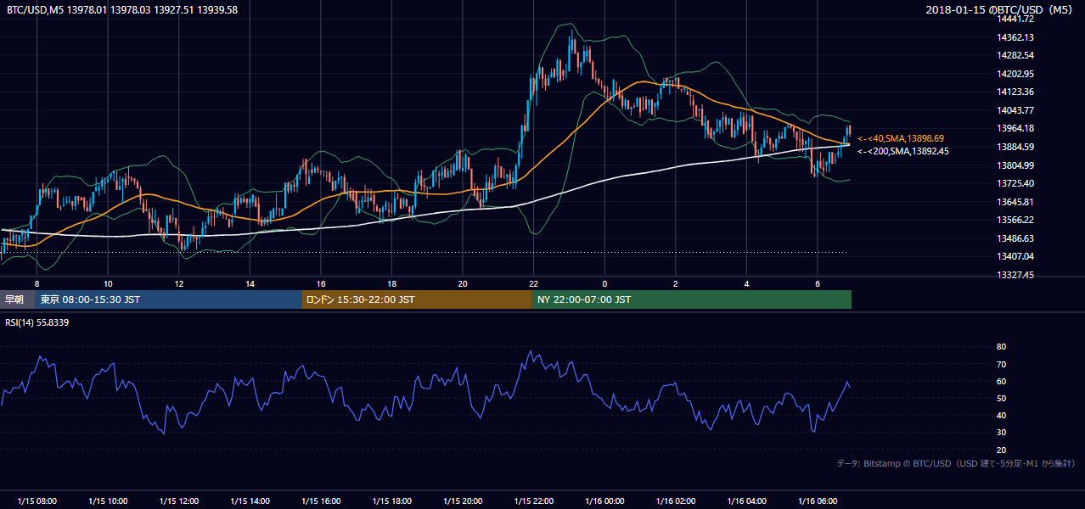Screen dimensions: 1085x509
Task: Click RSI scale value 30
Action: click(x=1001, y=433)
